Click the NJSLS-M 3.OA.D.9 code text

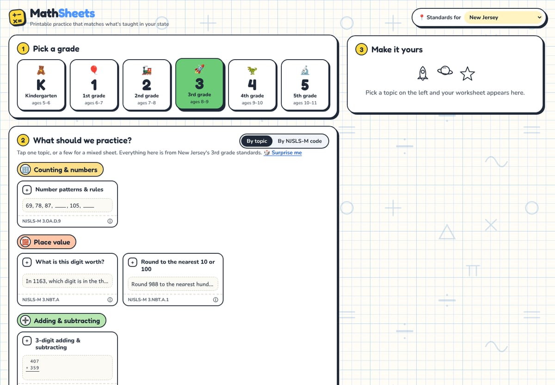[x=41, y=221]
